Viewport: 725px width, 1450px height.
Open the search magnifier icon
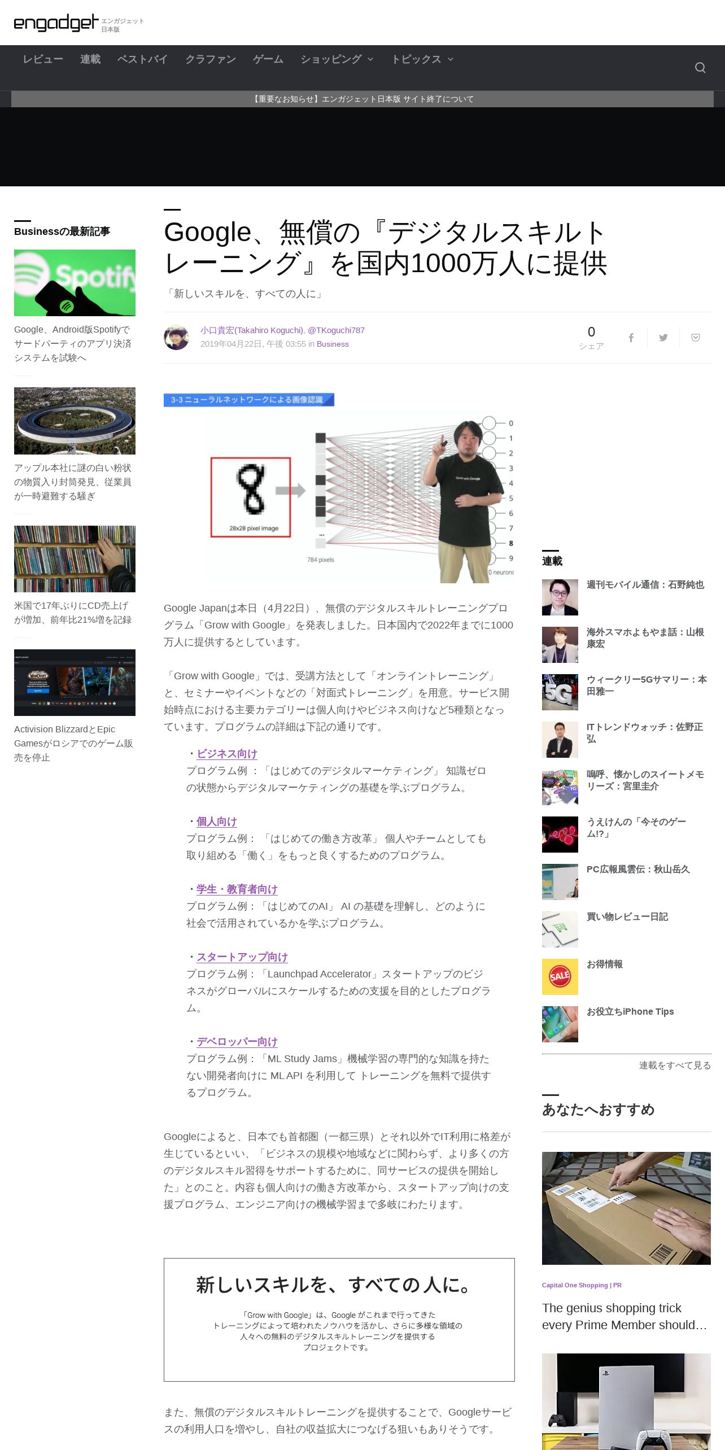point(700,68)
